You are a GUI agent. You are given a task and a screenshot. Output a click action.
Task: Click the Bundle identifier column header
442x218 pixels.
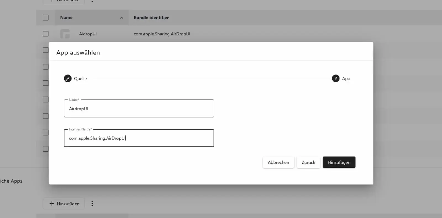pos(151,17)
